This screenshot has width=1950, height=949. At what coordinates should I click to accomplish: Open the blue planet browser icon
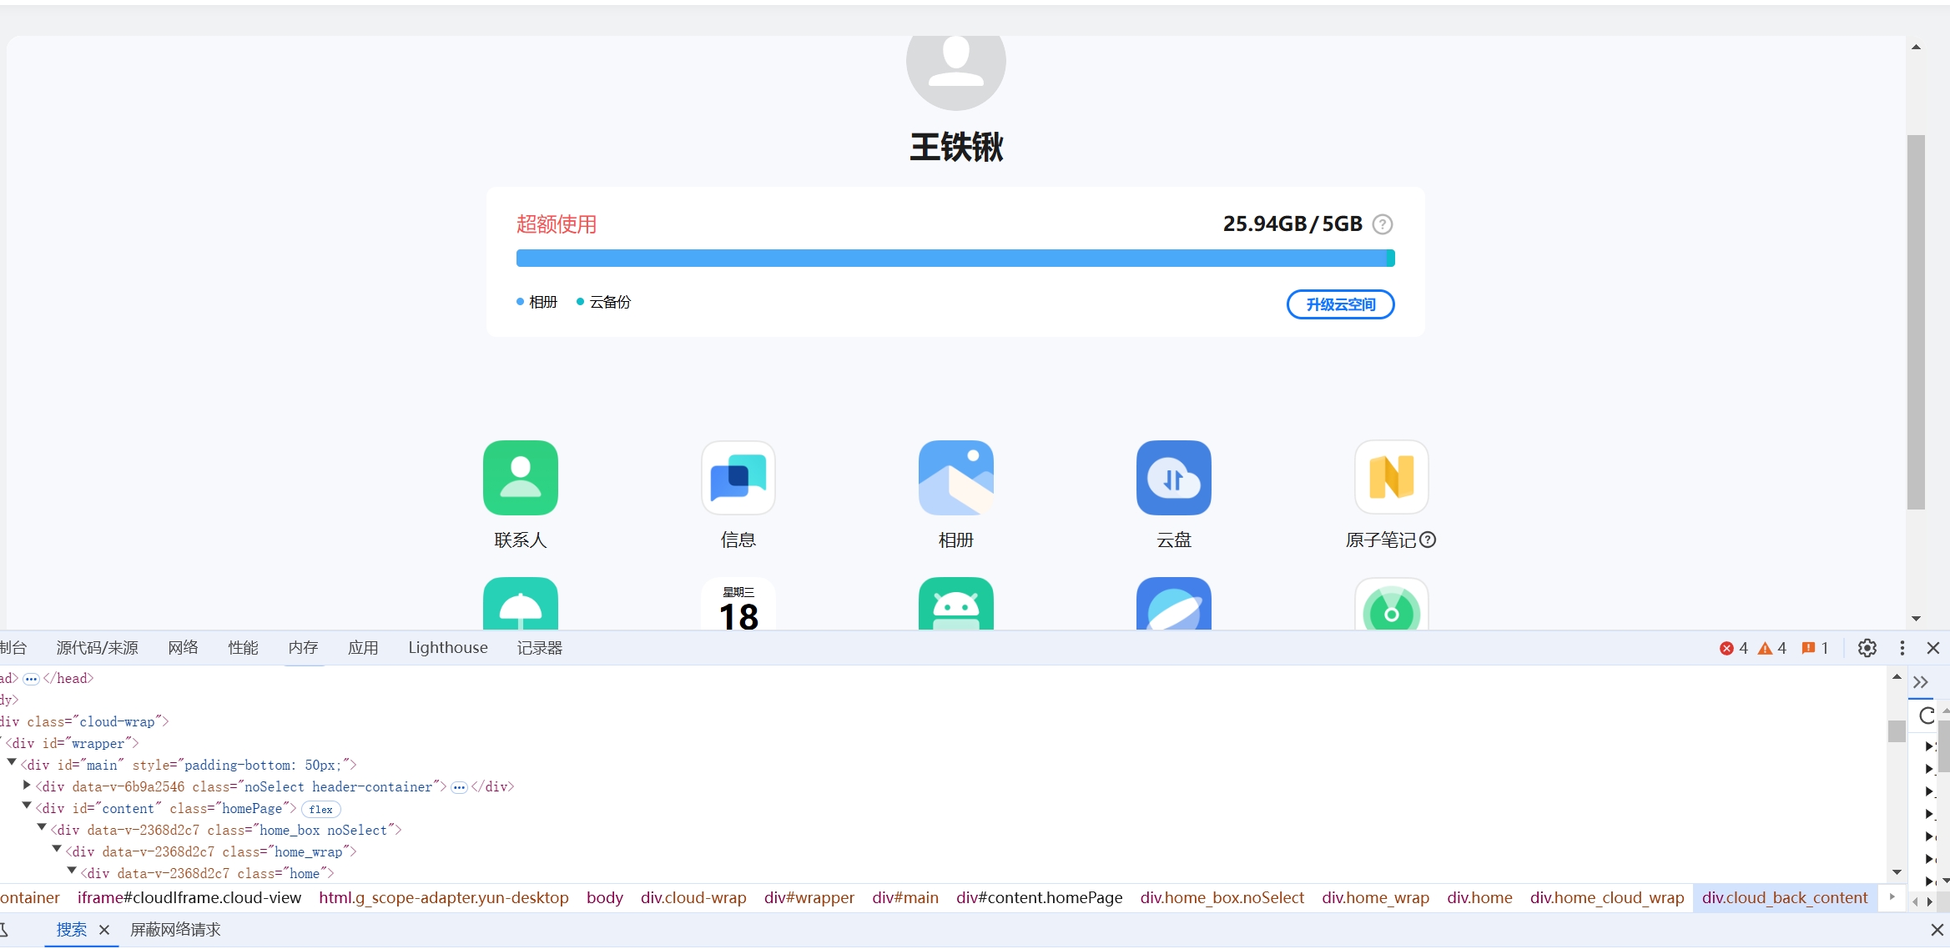tap(1174, 604)
